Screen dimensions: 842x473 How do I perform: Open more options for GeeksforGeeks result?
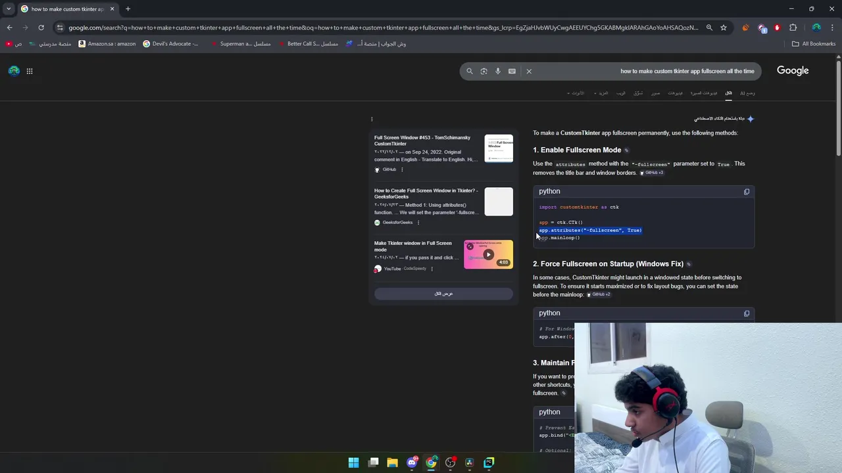[x=418, y=223]
